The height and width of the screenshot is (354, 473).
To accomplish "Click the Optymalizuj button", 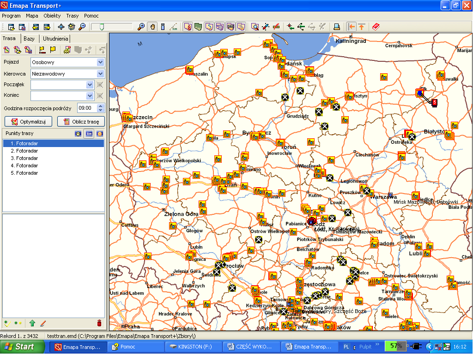I will coord(28,122).
